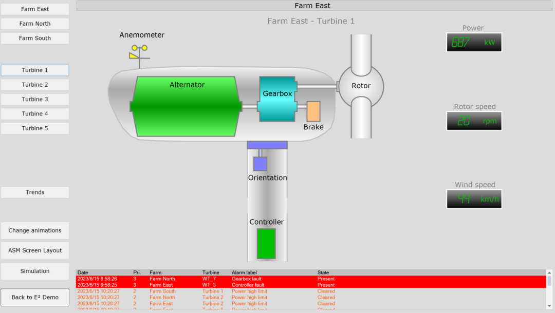Open ASM Screen Layout
The image size is (555, 313).
[x=35, y=250]
